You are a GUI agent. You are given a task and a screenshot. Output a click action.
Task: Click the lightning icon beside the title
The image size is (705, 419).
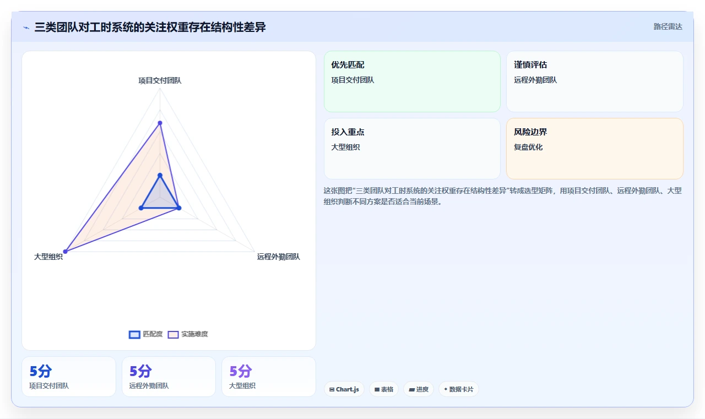coord(26,27)
